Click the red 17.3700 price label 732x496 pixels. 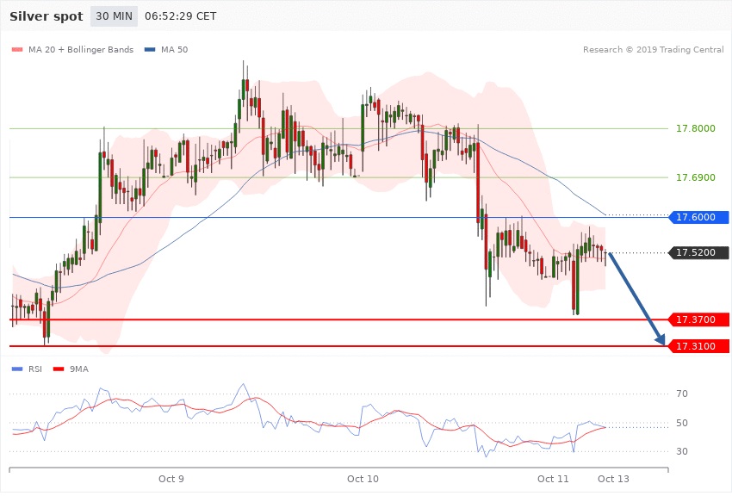click(x=698, y=319)
